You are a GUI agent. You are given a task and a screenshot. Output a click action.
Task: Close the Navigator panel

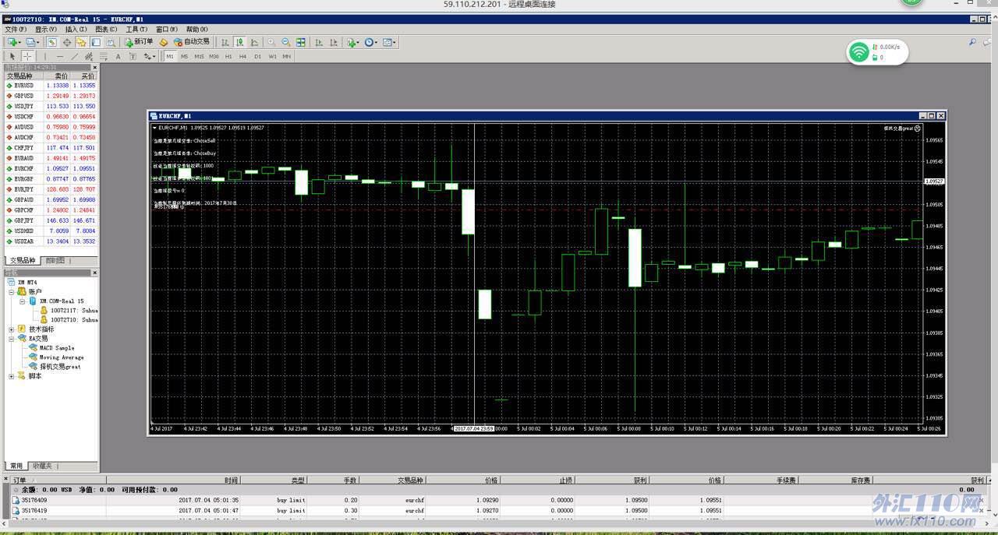click(95, 273)
